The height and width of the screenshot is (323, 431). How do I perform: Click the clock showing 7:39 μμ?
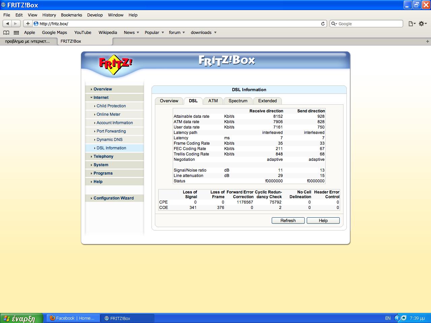(x=417, y=318)
